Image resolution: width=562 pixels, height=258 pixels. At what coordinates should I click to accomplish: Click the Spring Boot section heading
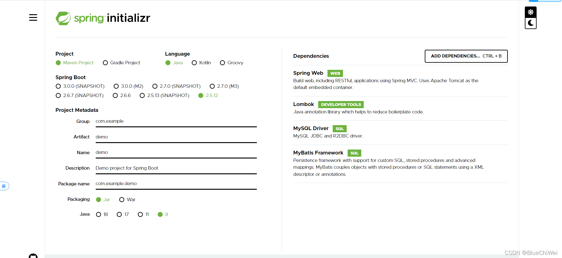71,78
